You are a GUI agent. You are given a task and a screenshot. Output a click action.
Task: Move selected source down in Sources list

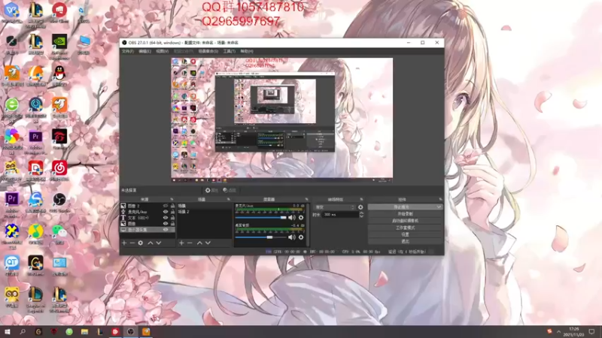159,243
